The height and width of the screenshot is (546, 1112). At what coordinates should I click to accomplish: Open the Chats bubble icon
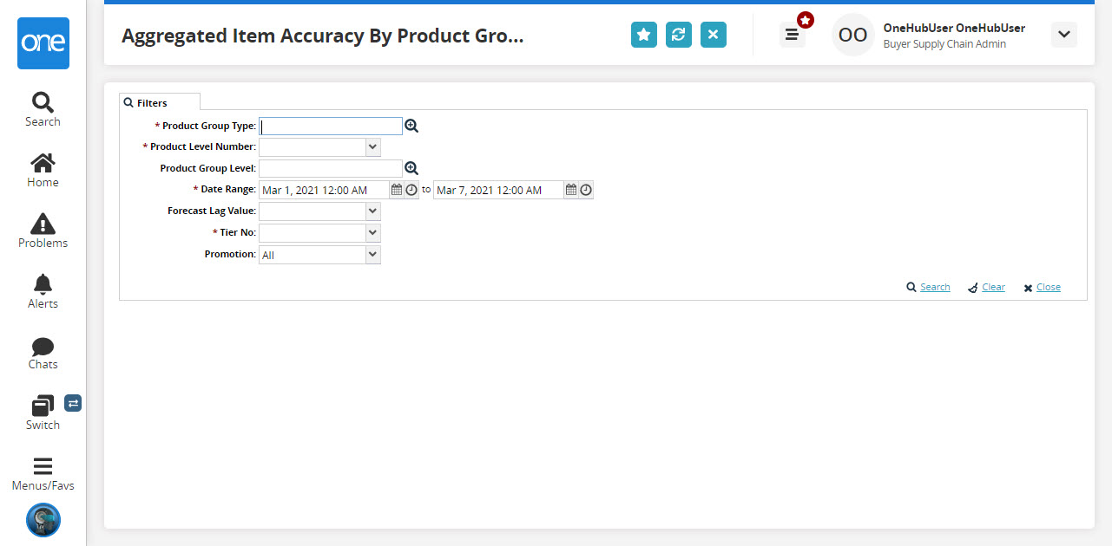43,346
